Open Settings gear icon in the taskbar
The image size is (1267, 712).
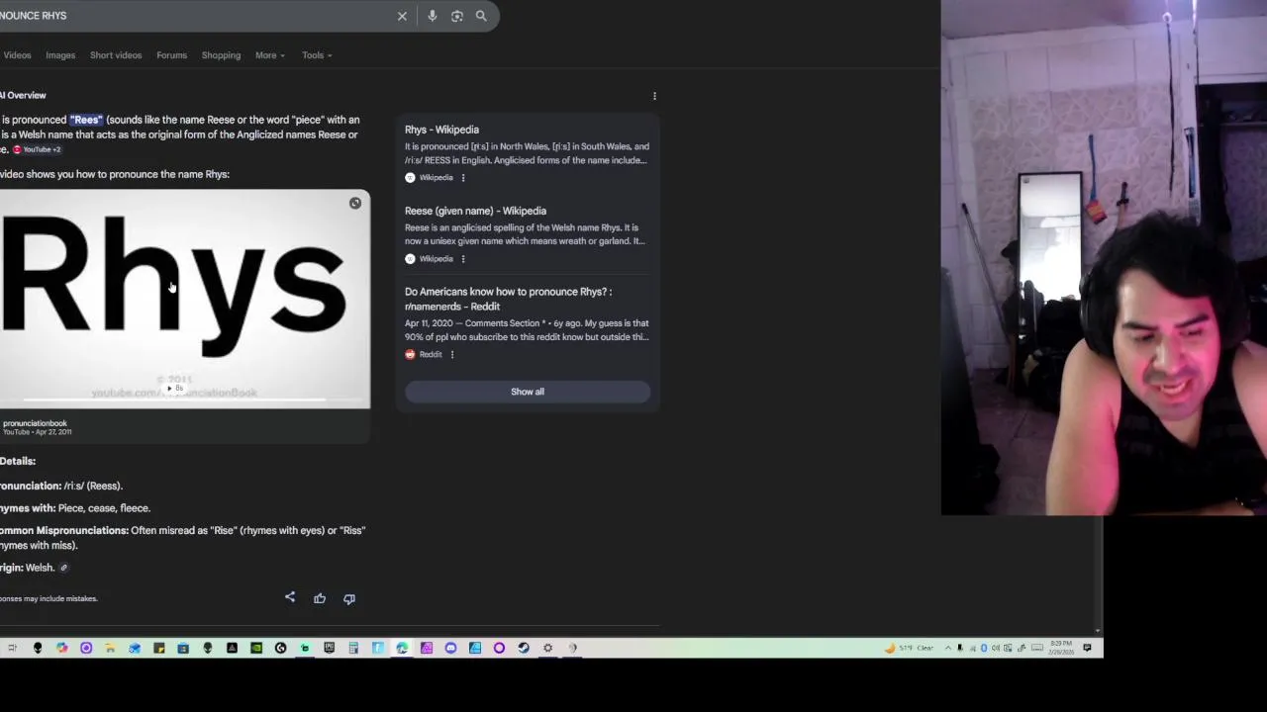[547, 648]
